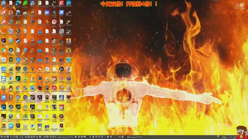
Task: Open the red NetEase Cloud Music icon
Action: pyautogui.click(x=54, y=88)
